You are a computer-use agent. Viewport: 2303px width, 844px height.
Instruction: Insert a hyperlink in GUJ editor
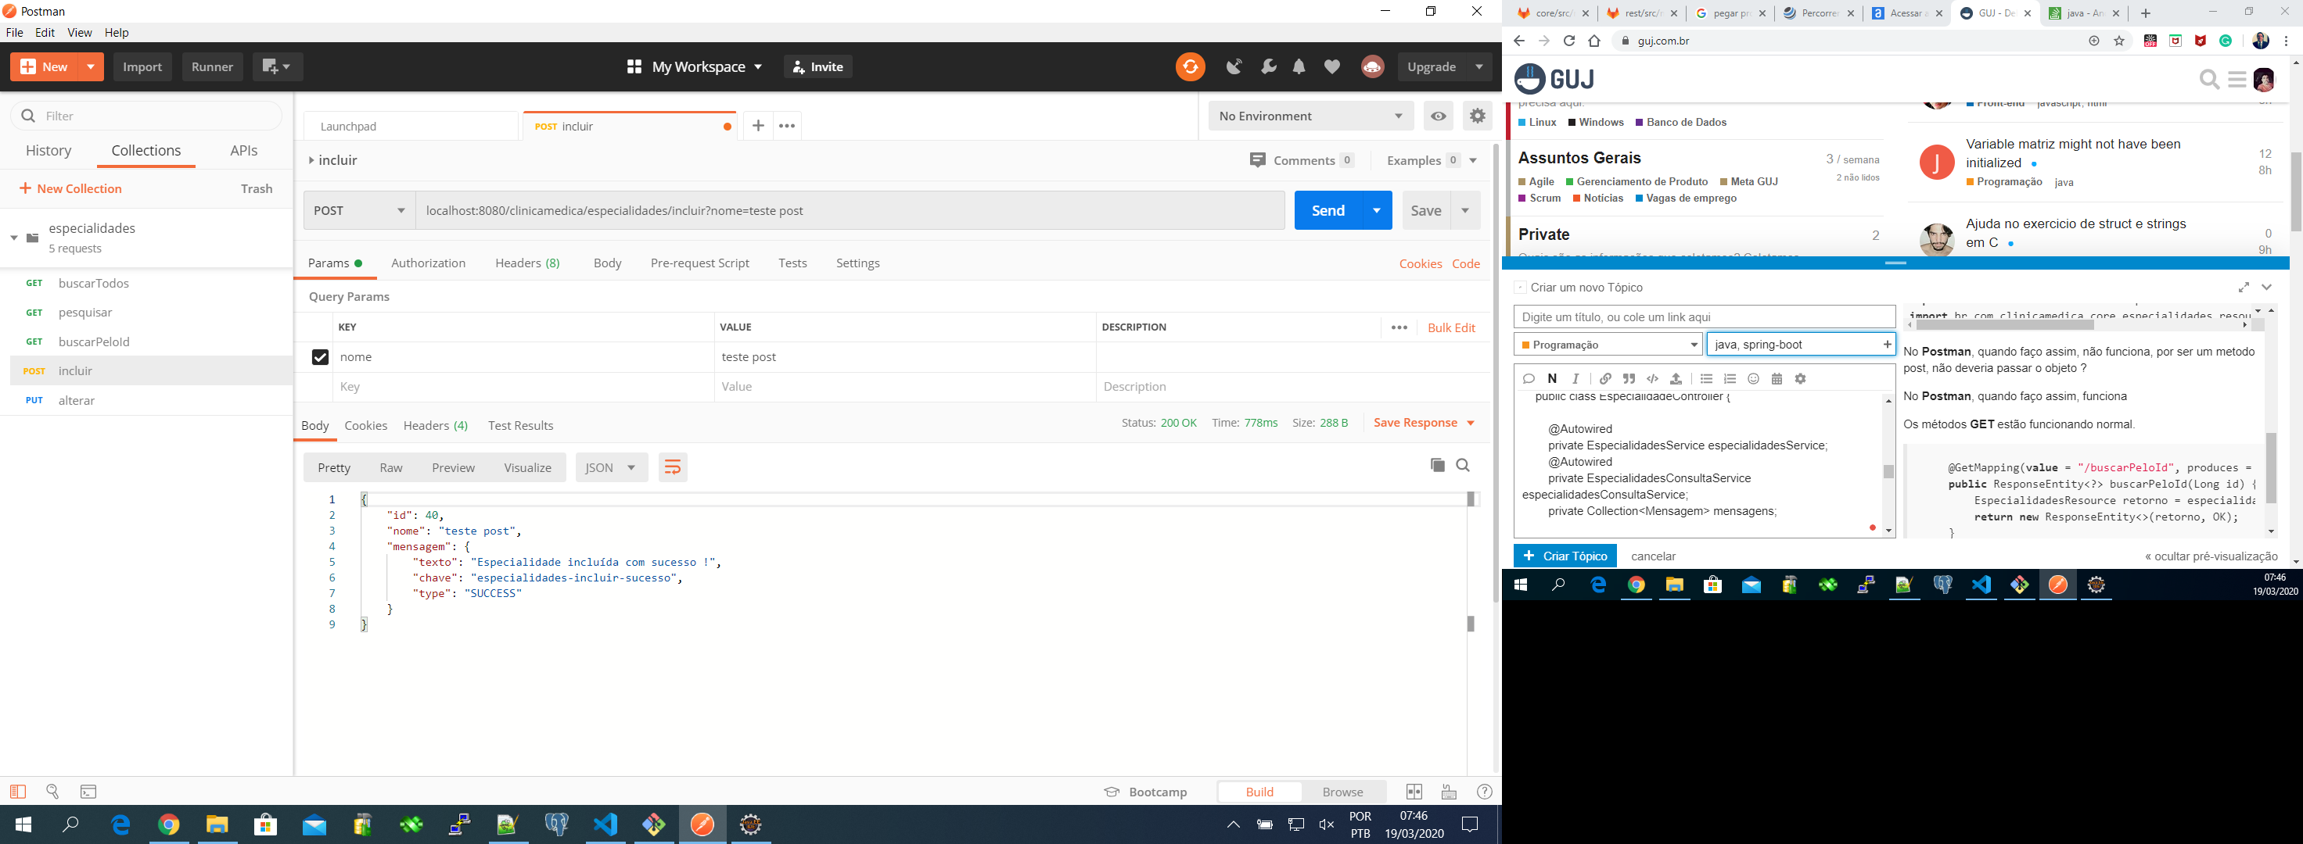tap(1606, 379)
